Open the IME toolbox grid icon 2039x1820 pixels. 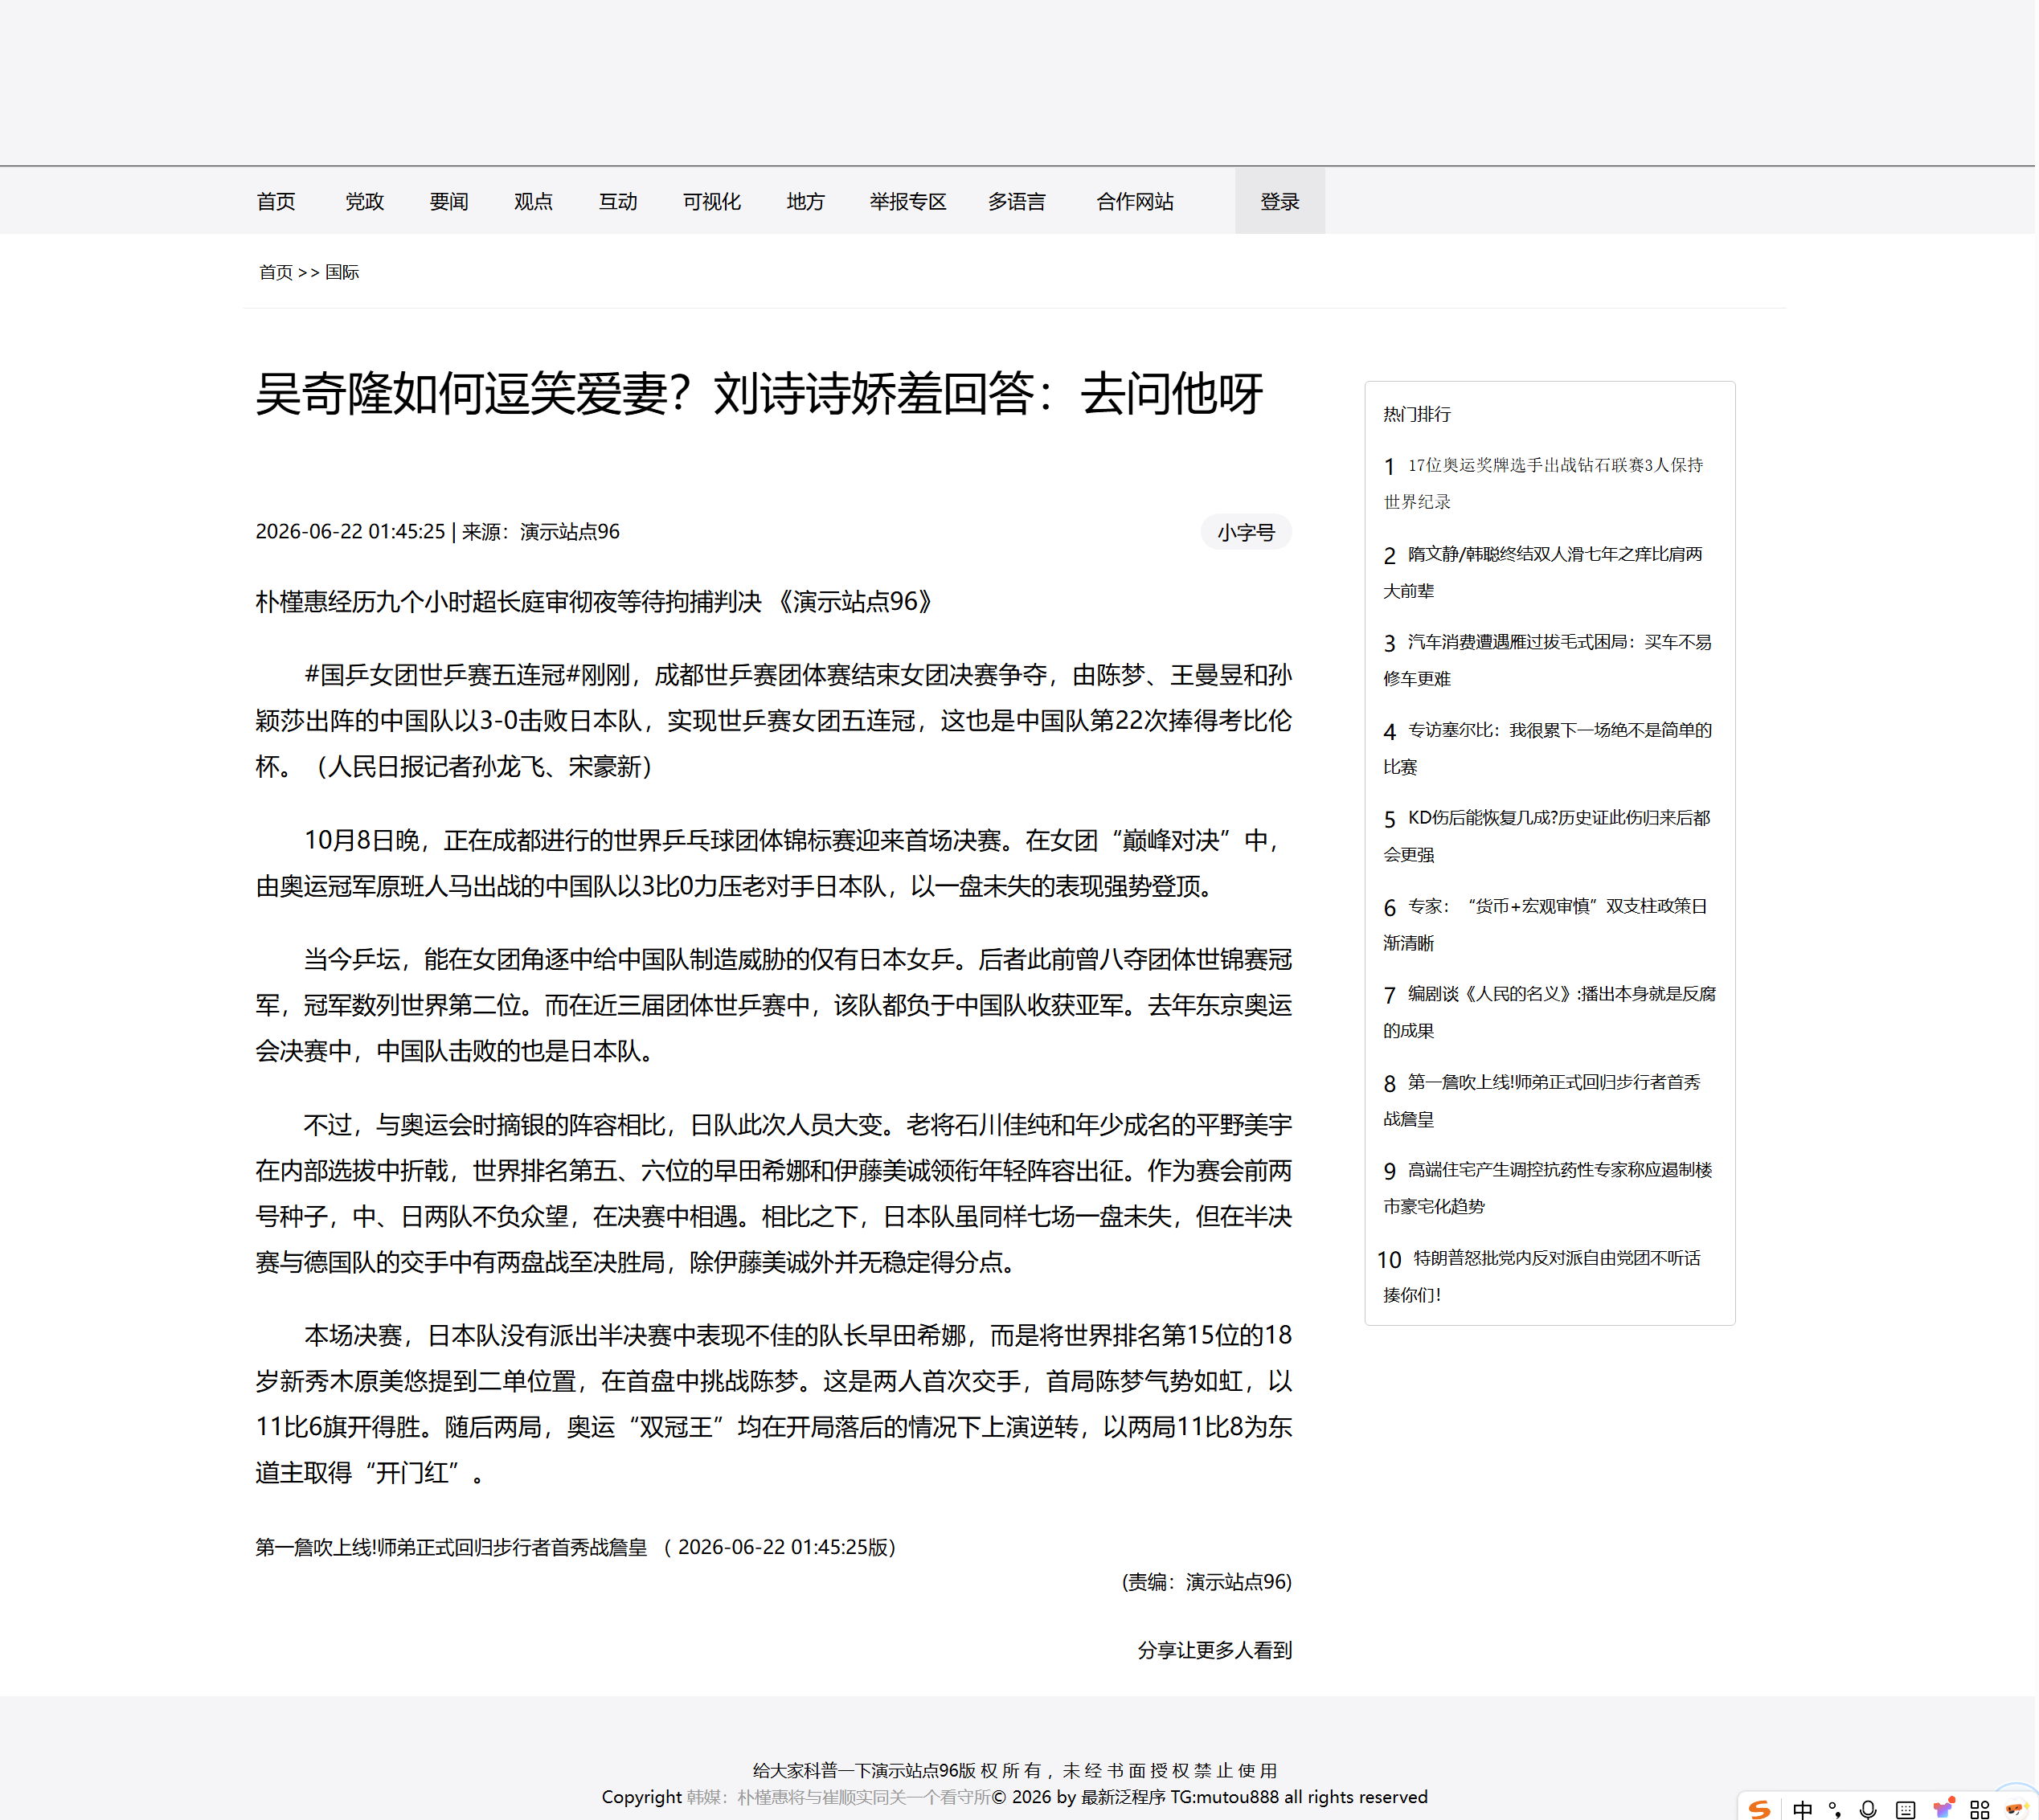[1980, 1809]
